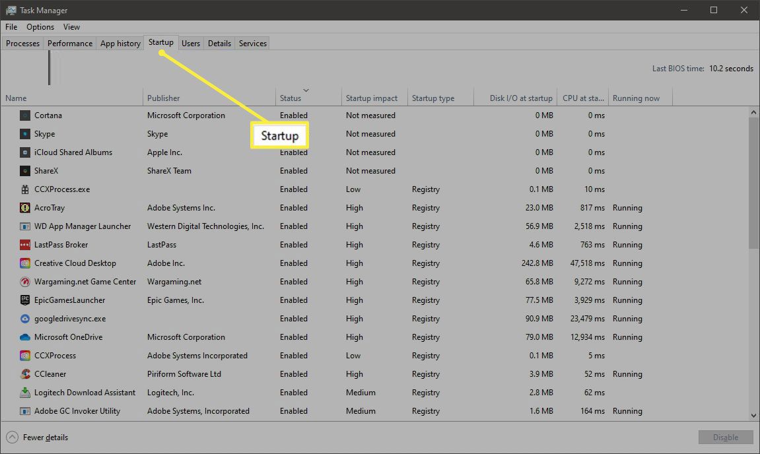Click the CCleaner icon

[x=24, y=374]
